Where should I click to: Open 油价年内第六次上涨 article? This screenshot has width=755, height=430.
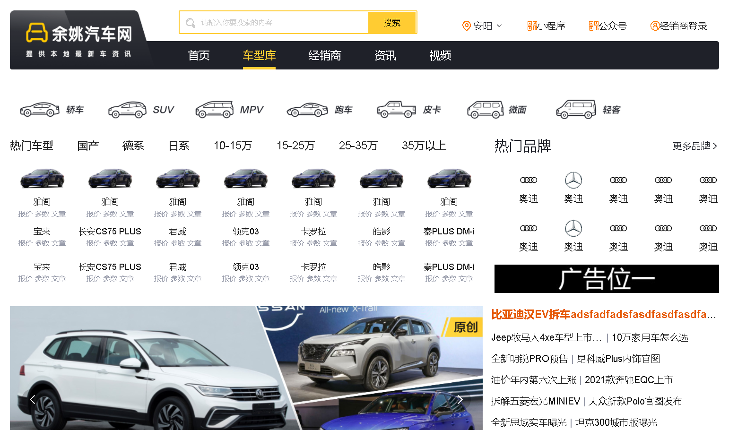534,380
